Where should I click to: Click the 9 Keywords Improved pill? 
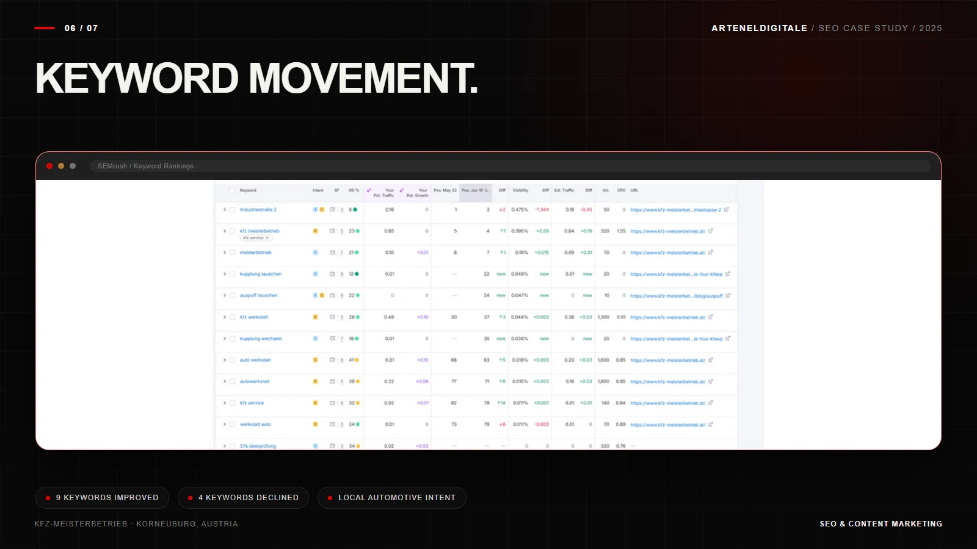(x=101, y=498)
